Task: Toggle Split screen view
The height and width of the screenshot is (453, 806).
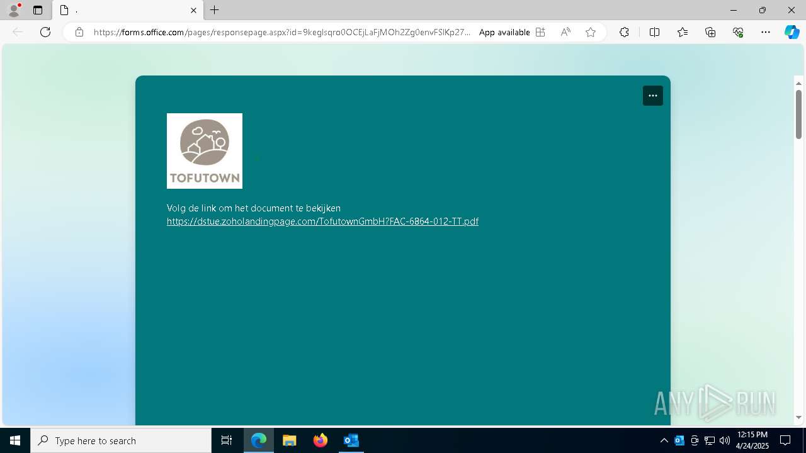Action: [654, 32]
